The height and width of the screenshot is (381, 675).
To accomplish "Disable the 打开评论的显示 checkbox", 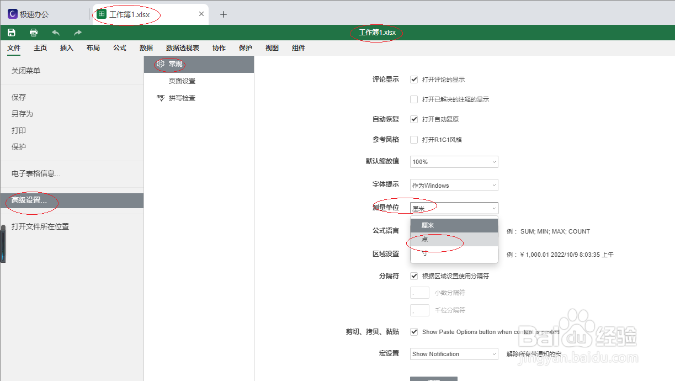I will click(x=414, y=79).
